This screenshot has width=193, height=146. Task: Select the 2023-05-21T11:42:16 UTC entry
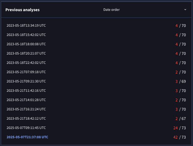point(26,91)
